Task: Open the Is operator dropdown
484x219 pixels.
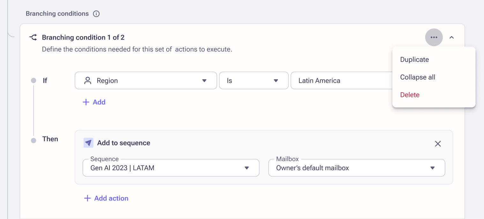Action: (275, 80)
